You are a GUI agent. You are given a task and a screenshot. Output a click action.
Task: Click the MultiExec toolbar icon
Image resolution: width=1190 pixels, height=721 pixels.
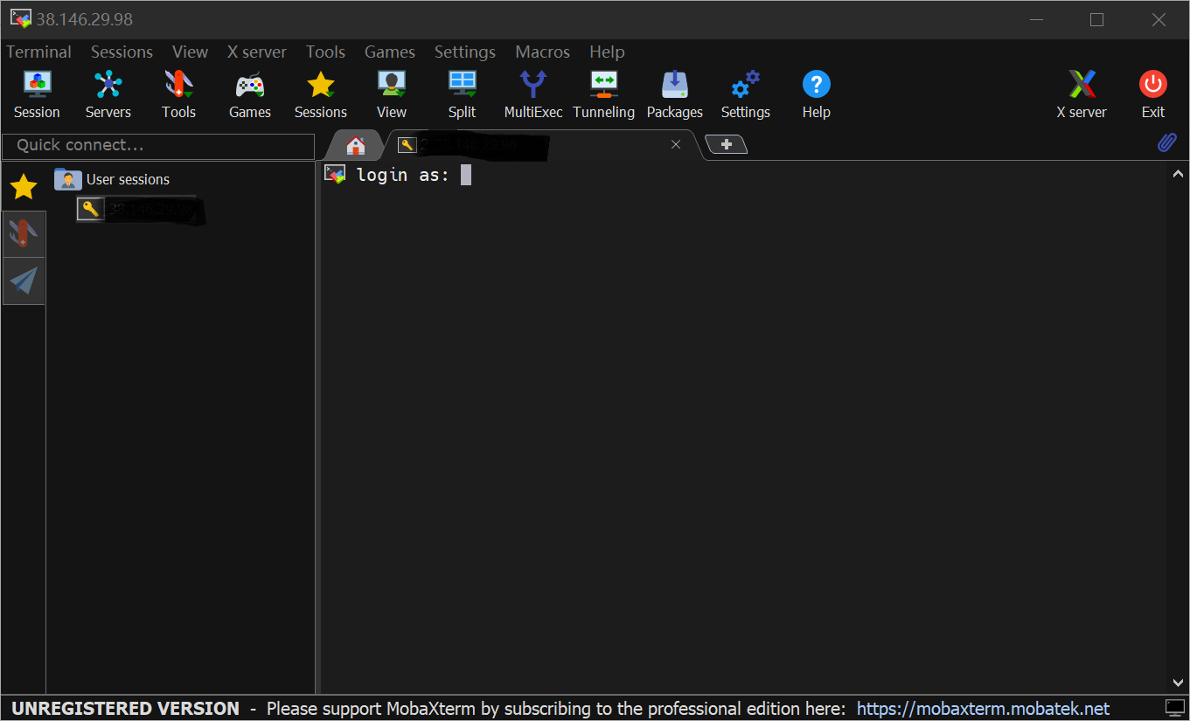[x=532, y=94]
